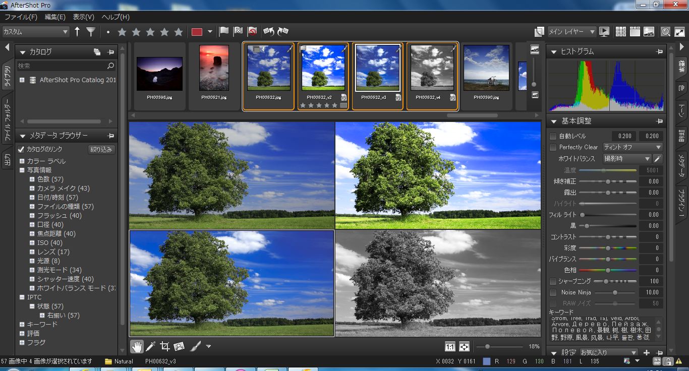Enable the Noise Ninja checkbox
Viewport: 689px width, 371px height.
(553, 292)
